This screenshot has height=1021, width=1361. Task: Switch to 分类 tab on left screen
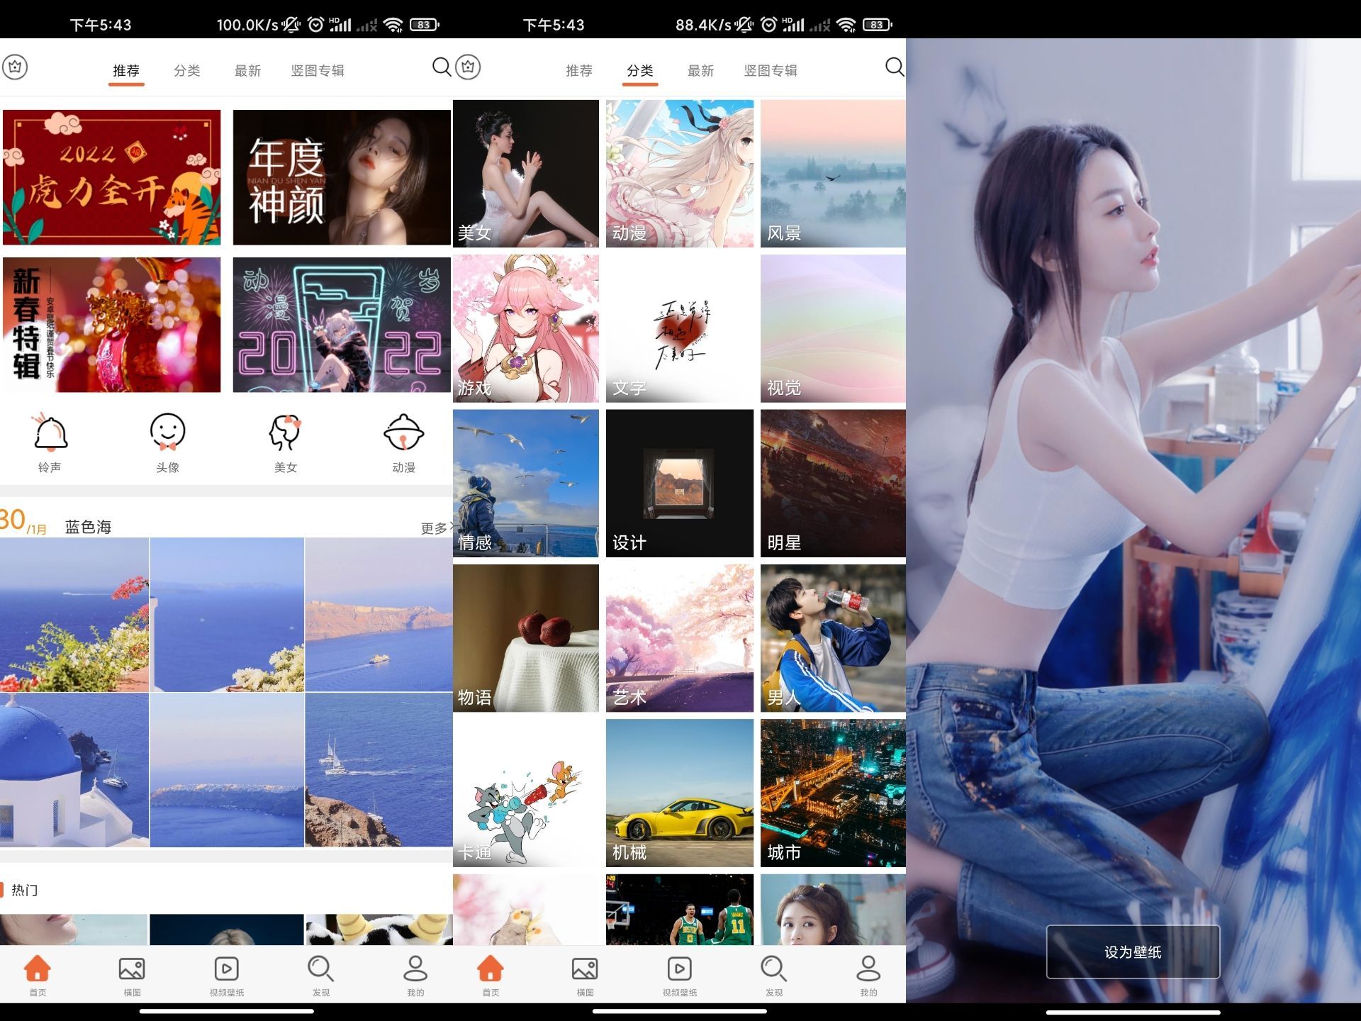click(187, 71)
